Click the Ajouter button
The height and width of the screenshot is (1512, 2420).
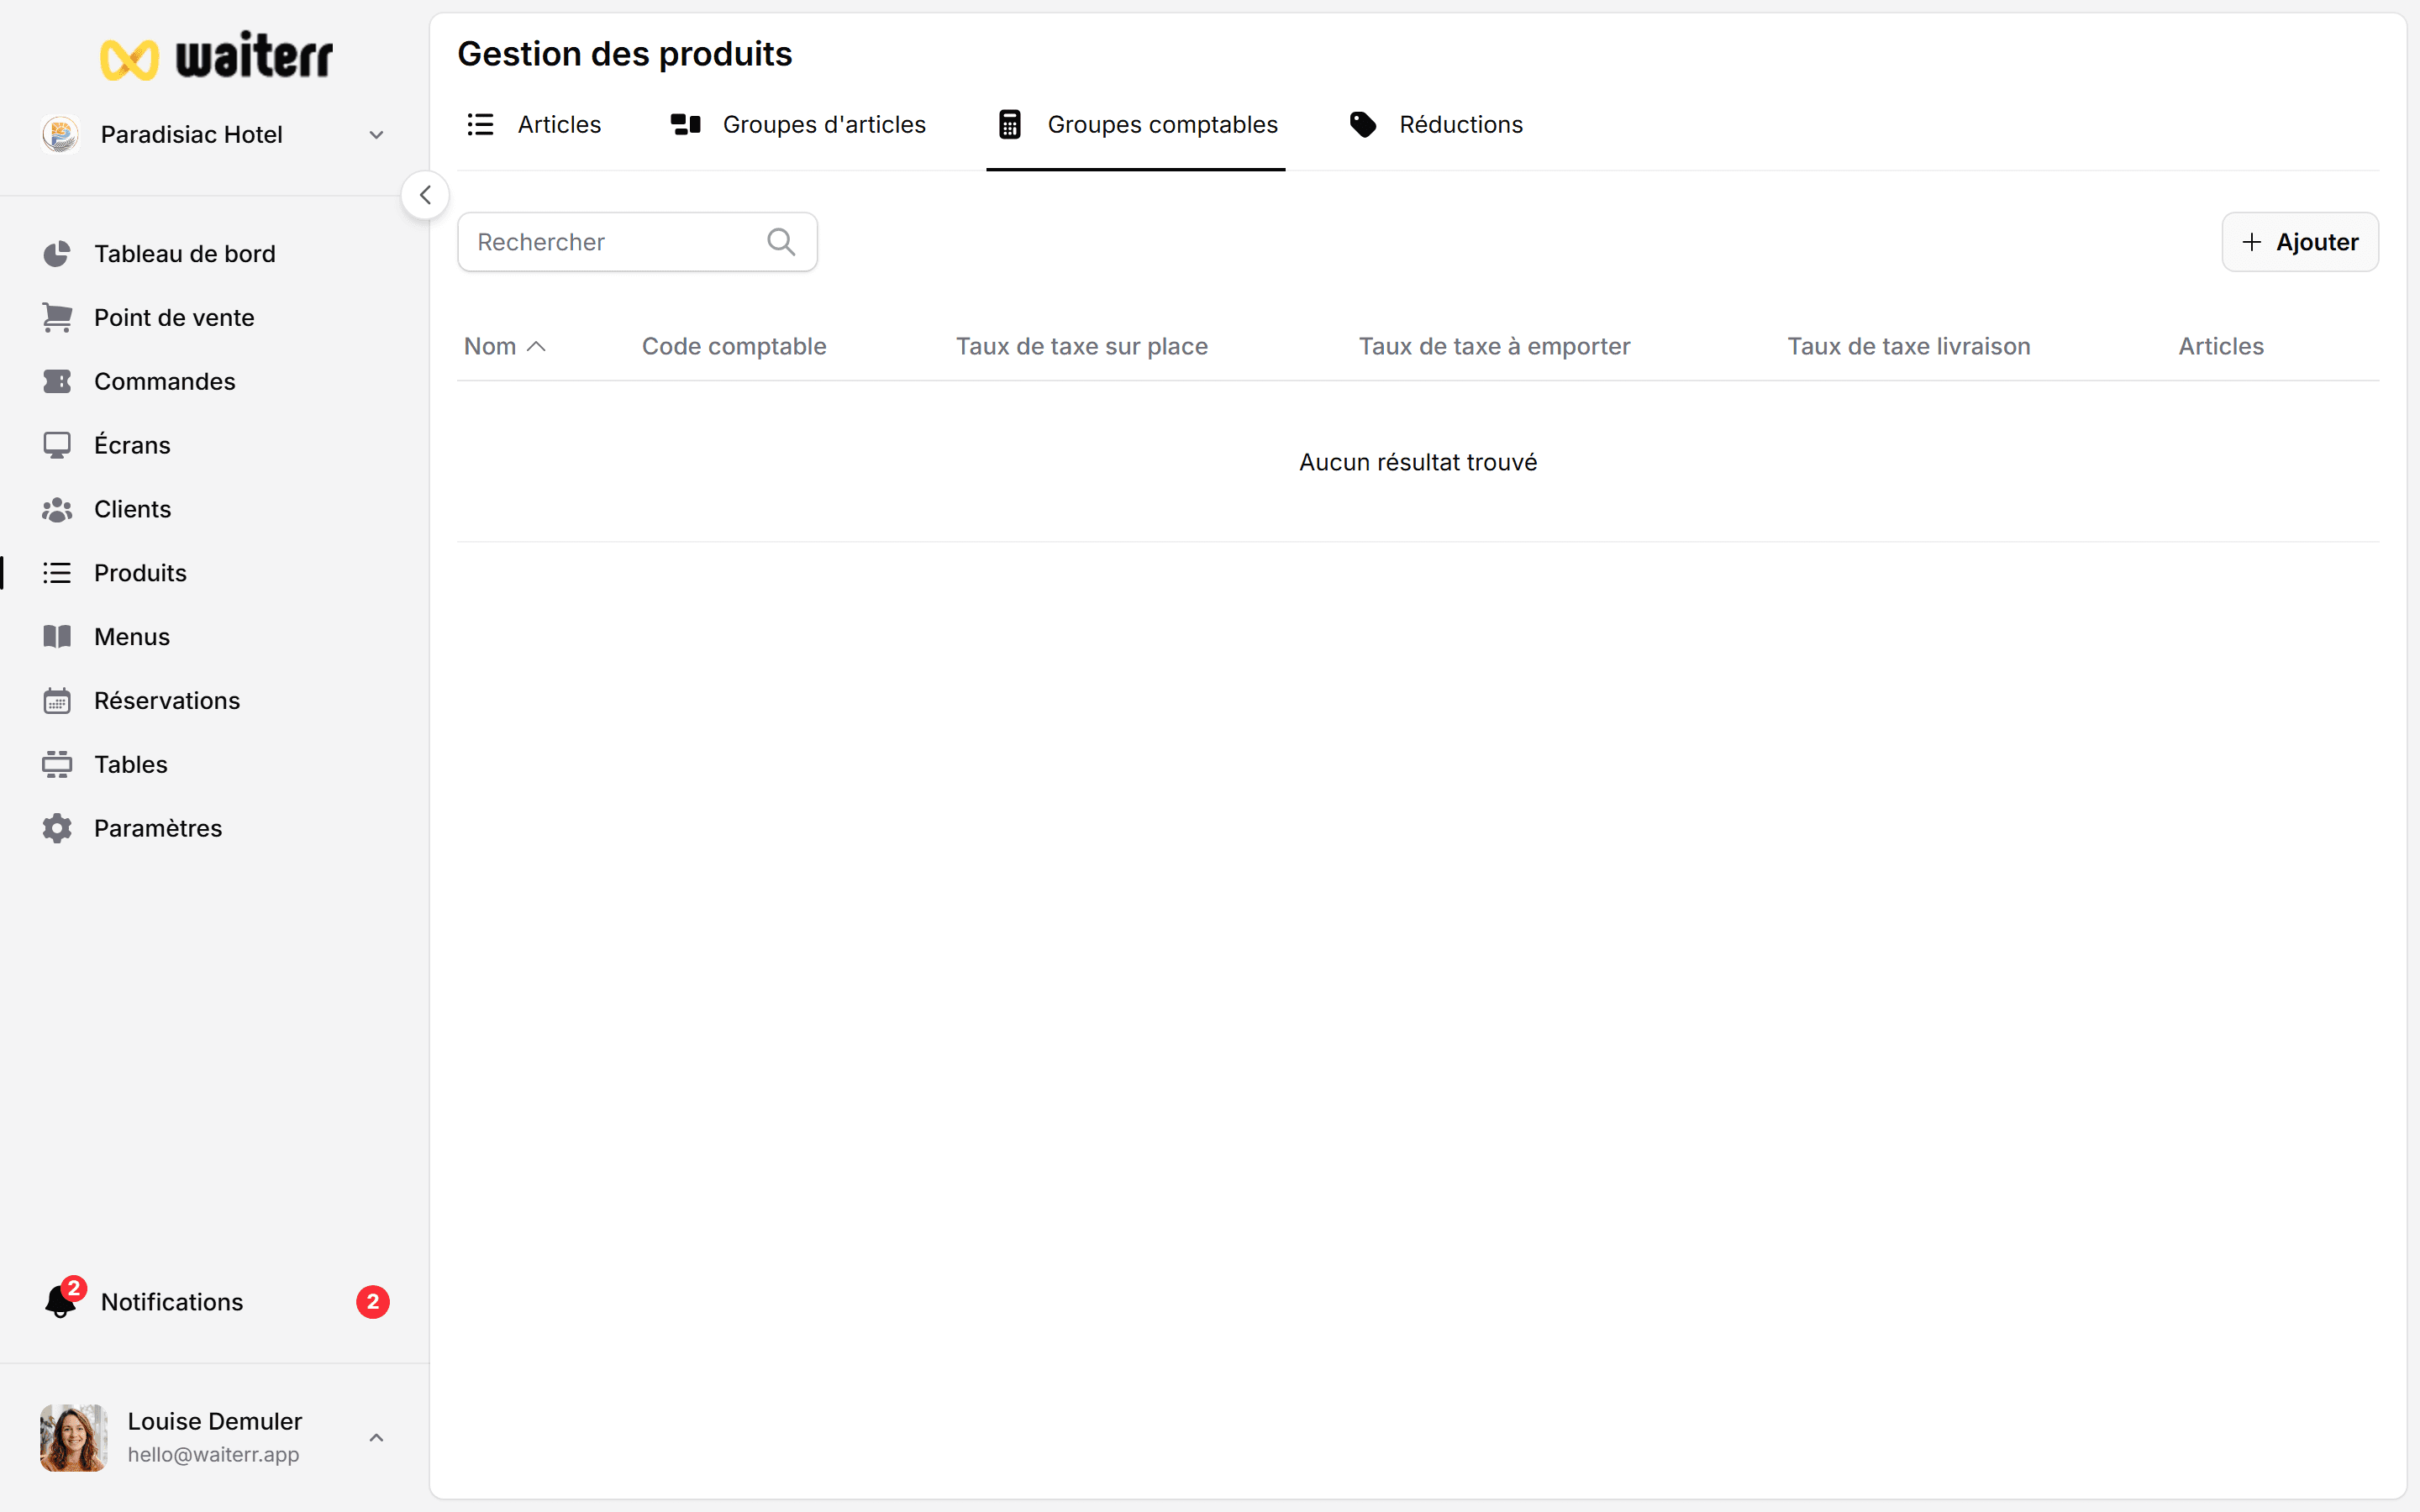(2300, 242)
